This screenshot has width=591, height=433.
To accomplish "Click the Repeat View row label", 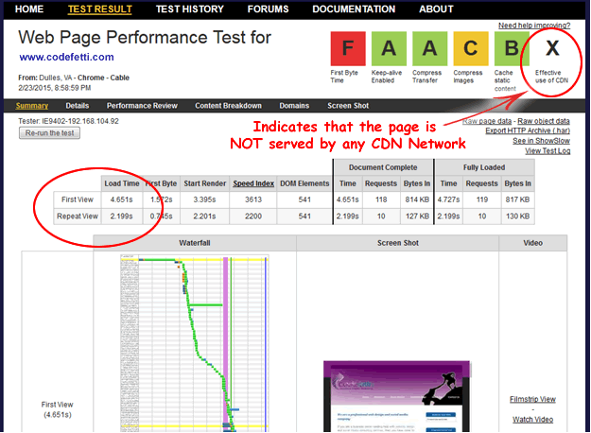I will 78,216.
